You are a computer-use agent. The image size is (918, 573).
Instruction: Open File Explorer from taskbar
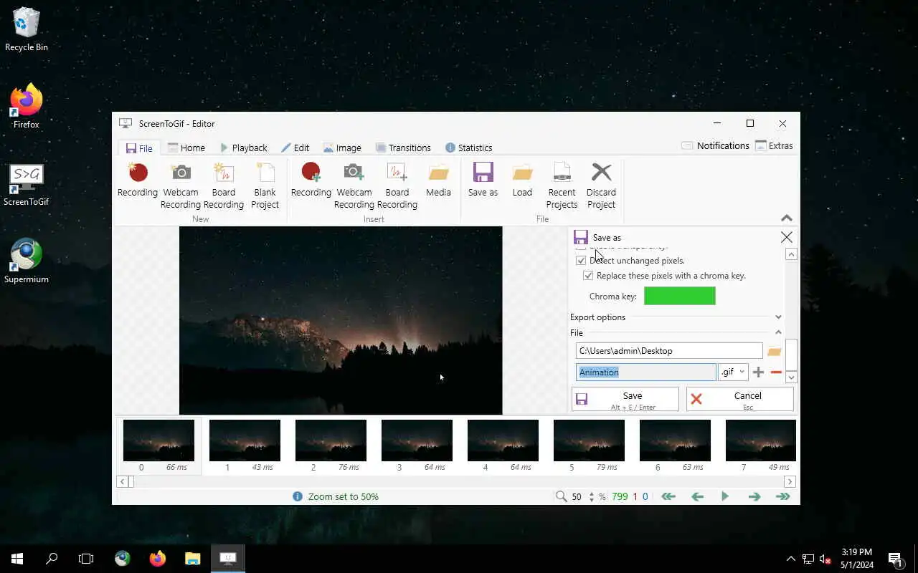coord(192,559)
